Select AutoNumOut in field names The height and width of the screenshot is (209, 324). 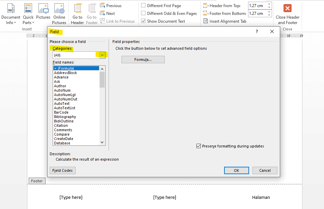(76, 99)
